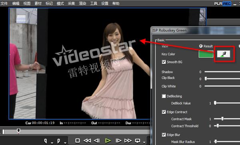The image size is (240, 145).
Task: Click the Shadow slider track
Action: tap(222, 72)
